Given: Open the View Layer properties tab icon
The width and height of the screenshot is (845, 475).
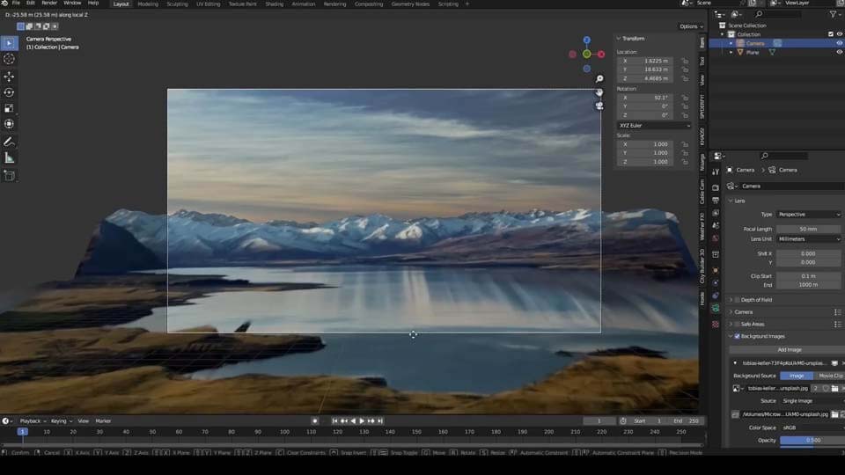Looking at the screenshot, I should pyautogui.click(x=716, y=213).
